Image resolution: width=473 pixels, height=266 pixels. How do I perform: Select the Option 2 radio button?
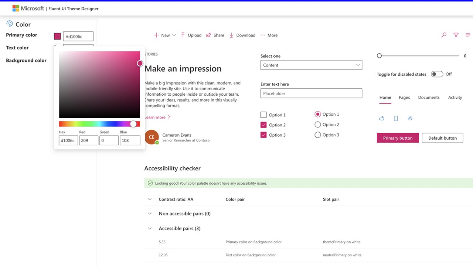[317, 125]
